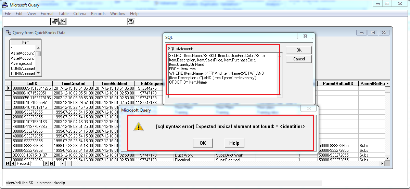Open the Records menu
This screenshot has height=189, width=410.
click(x=98, y=14)
